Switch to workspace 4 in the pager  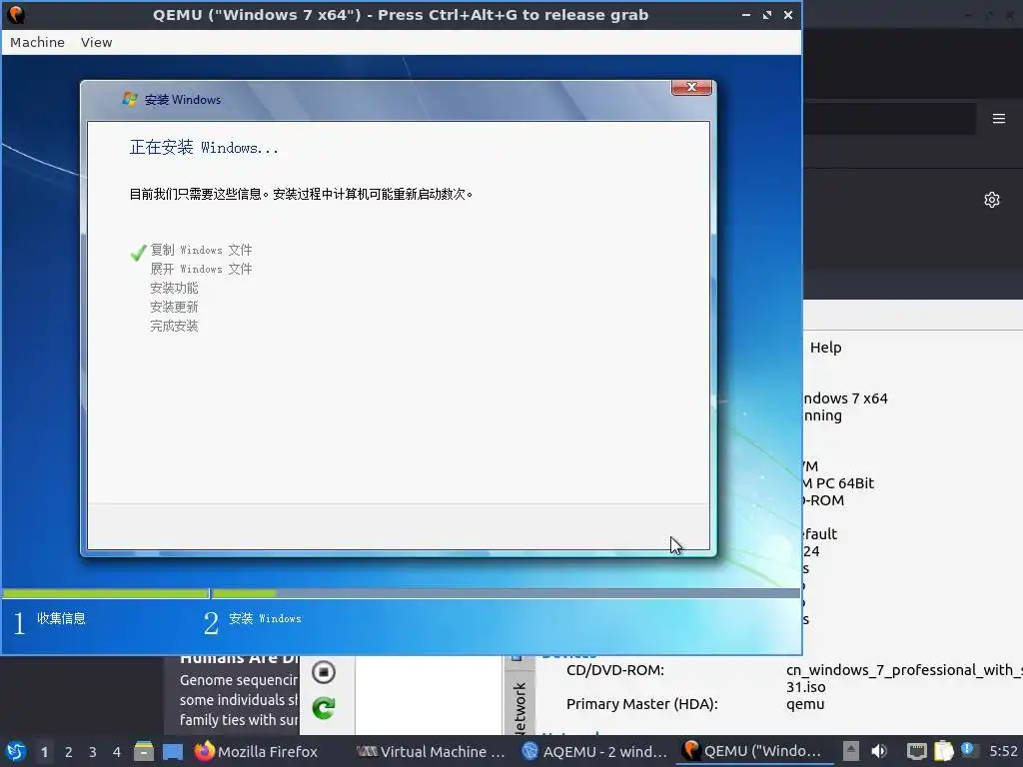pyautogui.click(x=117, y=752)
